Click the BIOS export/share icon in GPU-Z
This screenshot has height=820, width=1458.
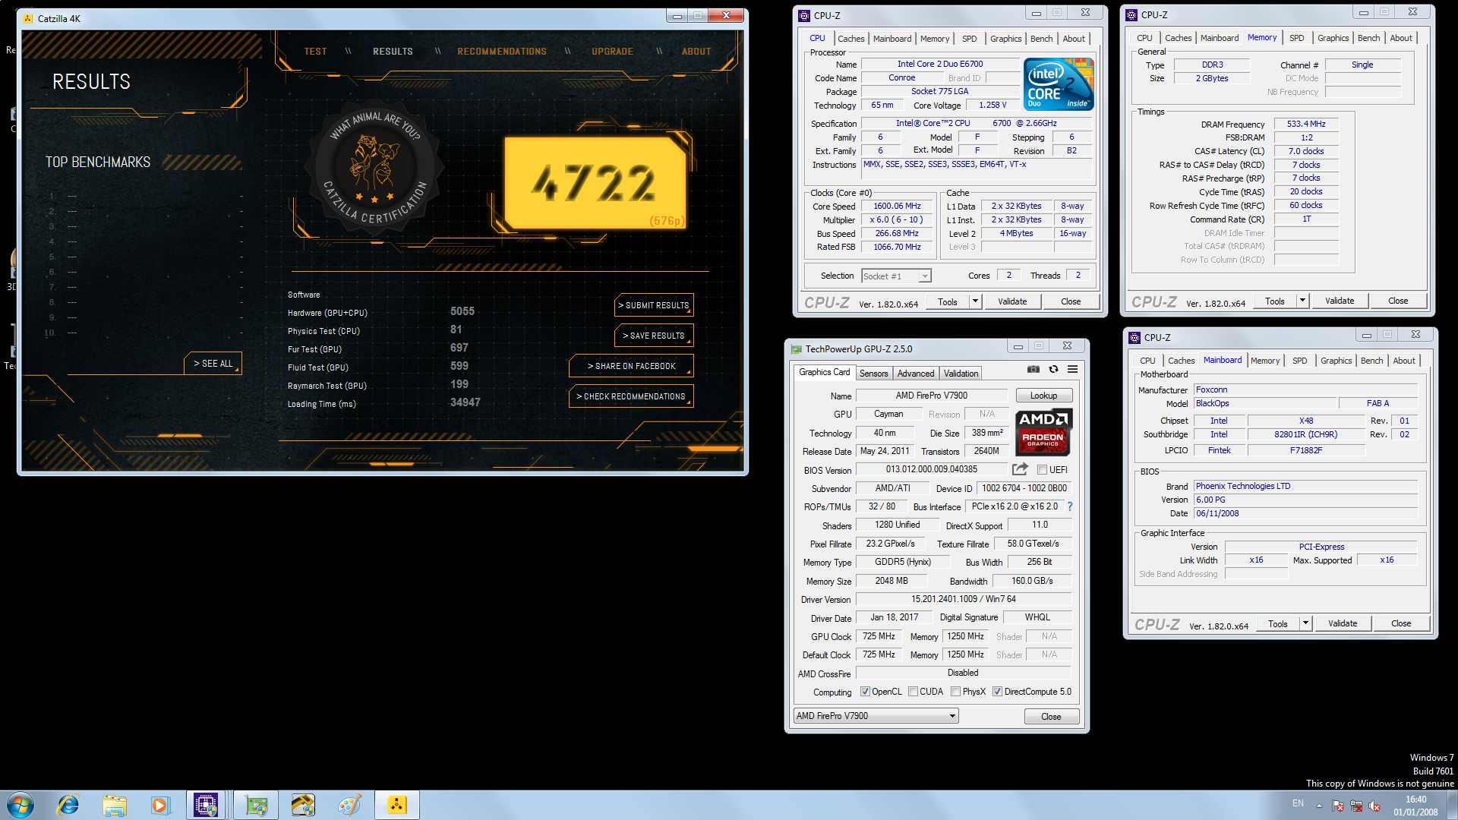point(1020,469)
